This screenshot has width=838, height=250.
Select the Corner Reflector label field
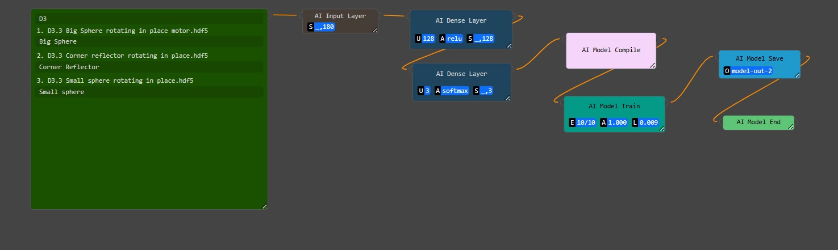click(x=149, y=67)
